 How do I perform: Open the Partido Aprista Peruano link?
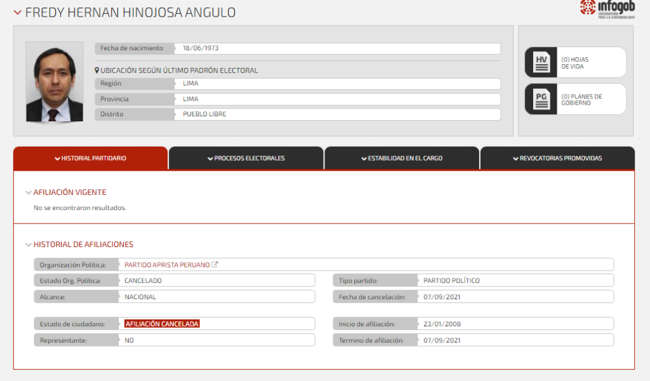point(167,265)
